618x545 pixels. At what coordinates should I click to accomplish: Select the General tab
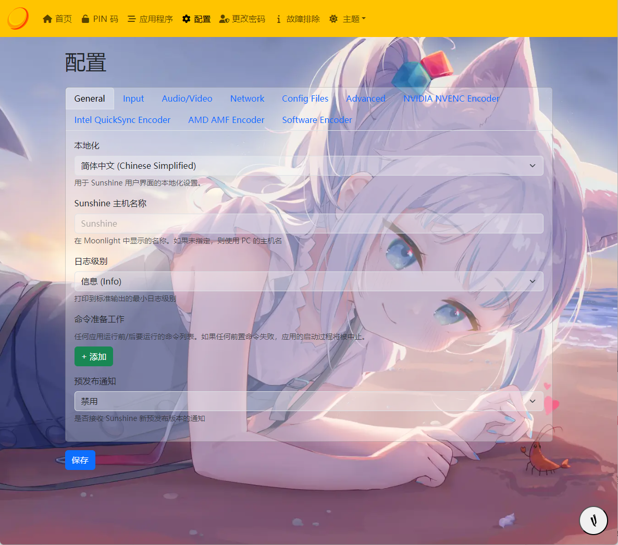click(x=90, y=98)
